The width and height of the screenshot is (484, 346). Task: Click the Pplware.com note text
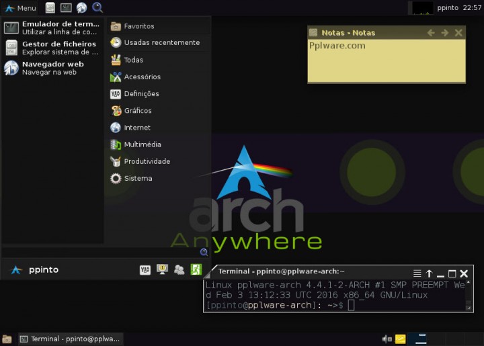click(337, 46)
